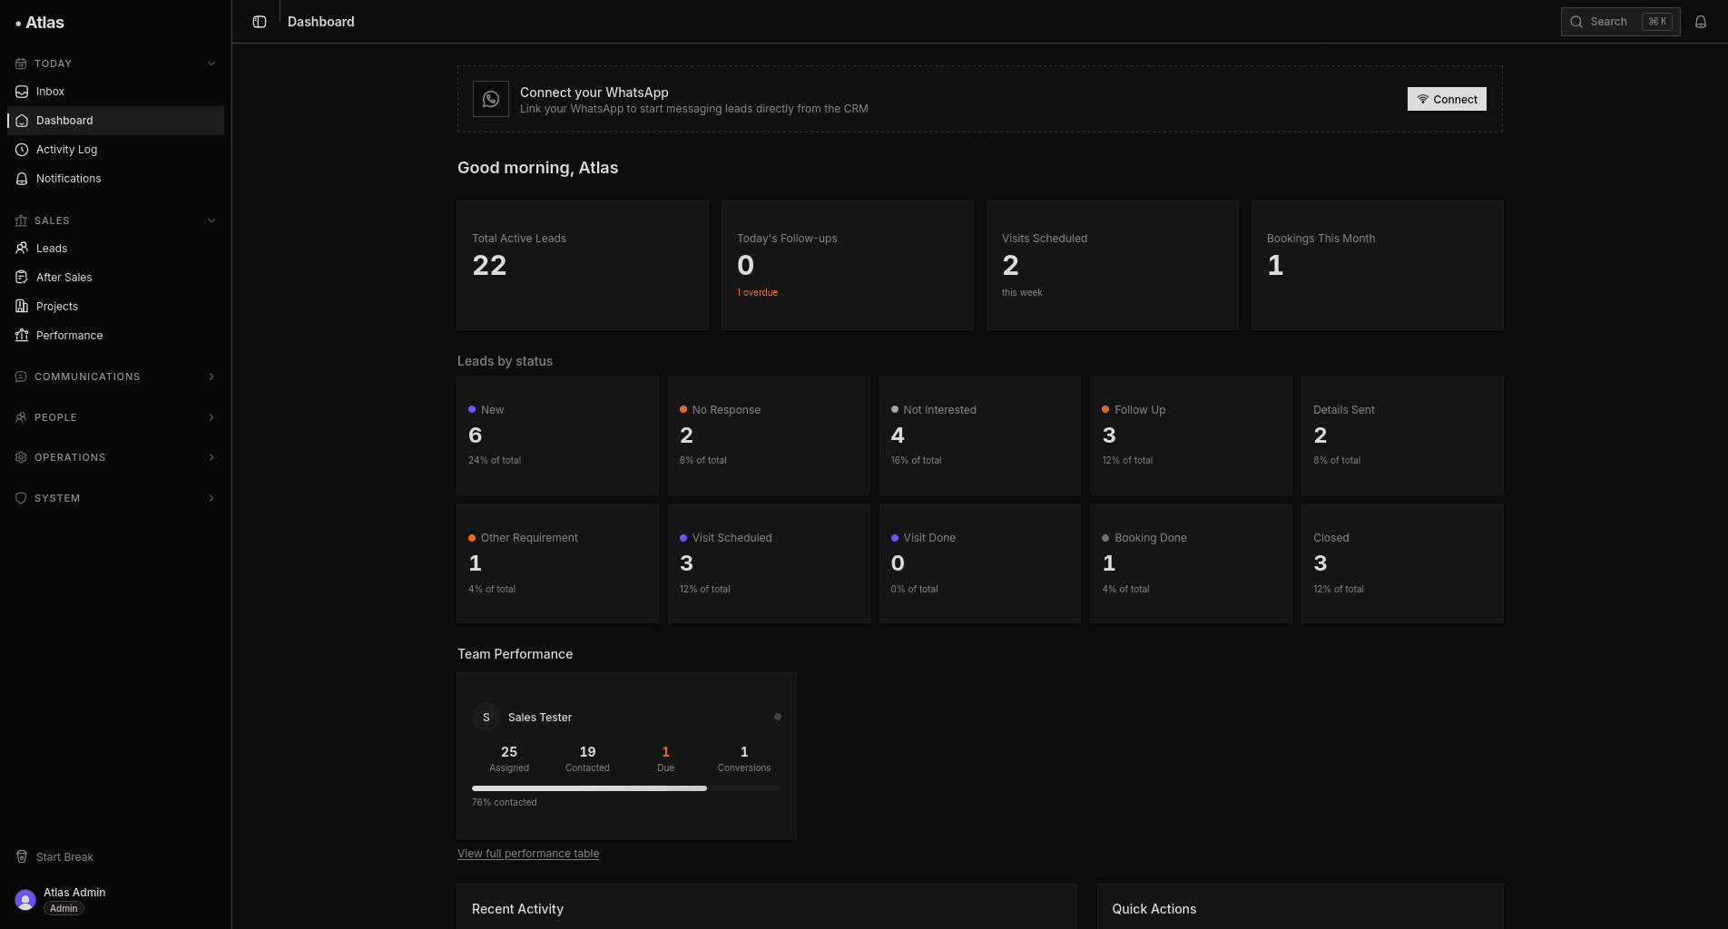Click the After Sales icon
The image size is (1728, 929).
[x=22, y=277]
